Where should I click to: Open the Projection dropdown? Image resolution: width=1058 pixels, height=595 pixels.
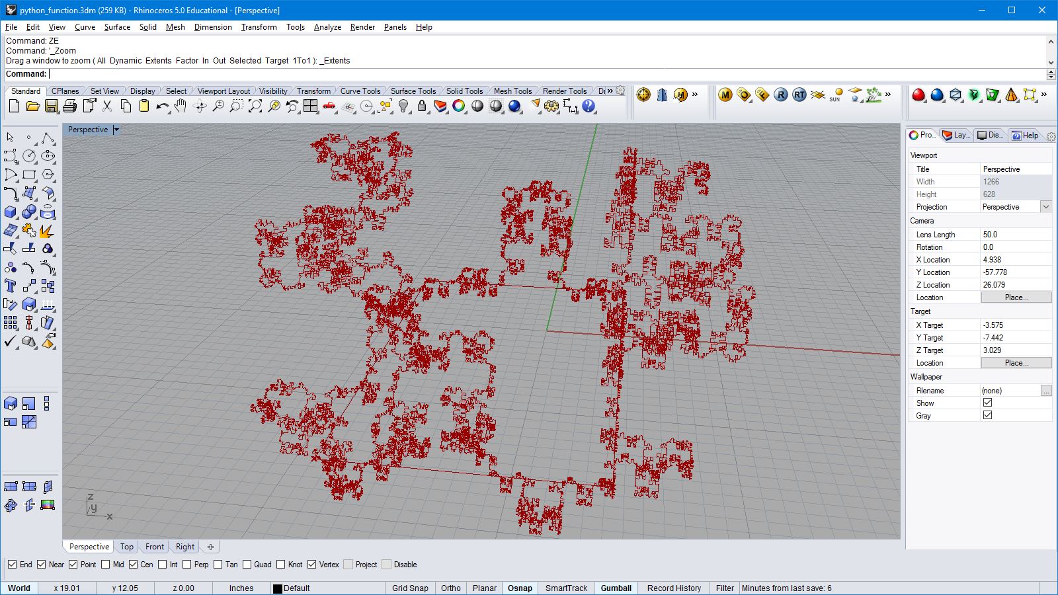[1045, 207]
